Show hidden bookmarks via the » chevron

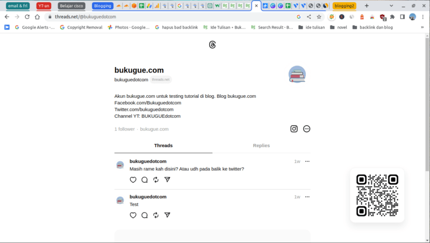422,27
